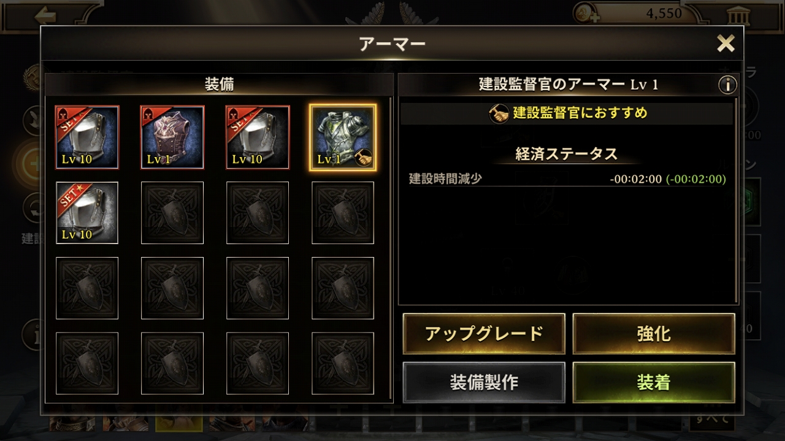
Task: Choose the third armor with red border
Action: coord(258,137)
